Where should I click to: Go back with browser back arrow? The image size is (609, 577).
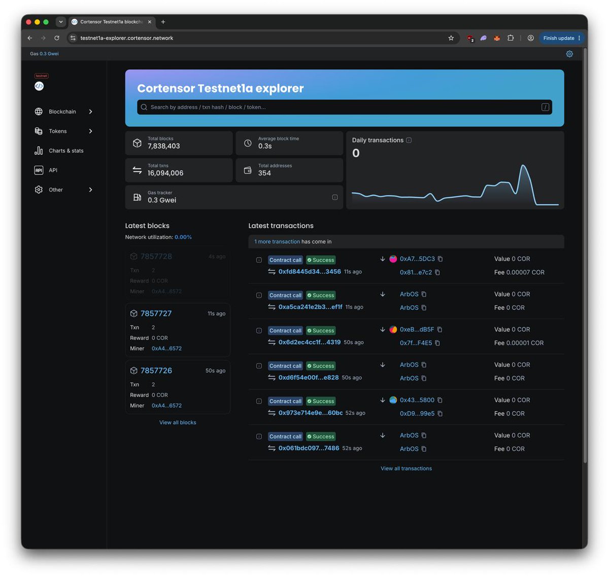30,38
